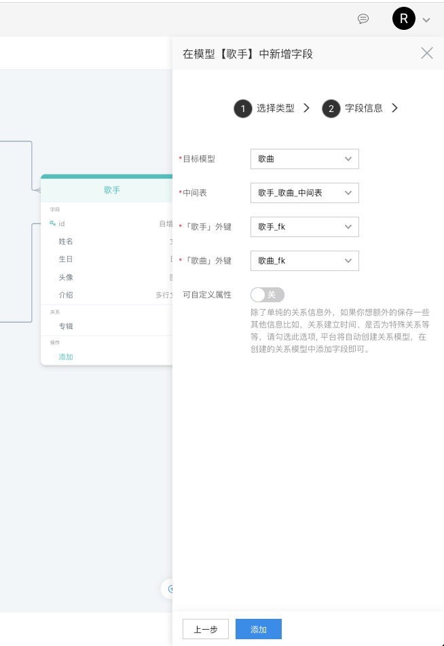The width and height of the screenshot is (444, 646).
Task: Click the 上一步 button
Action: point(205,630)
